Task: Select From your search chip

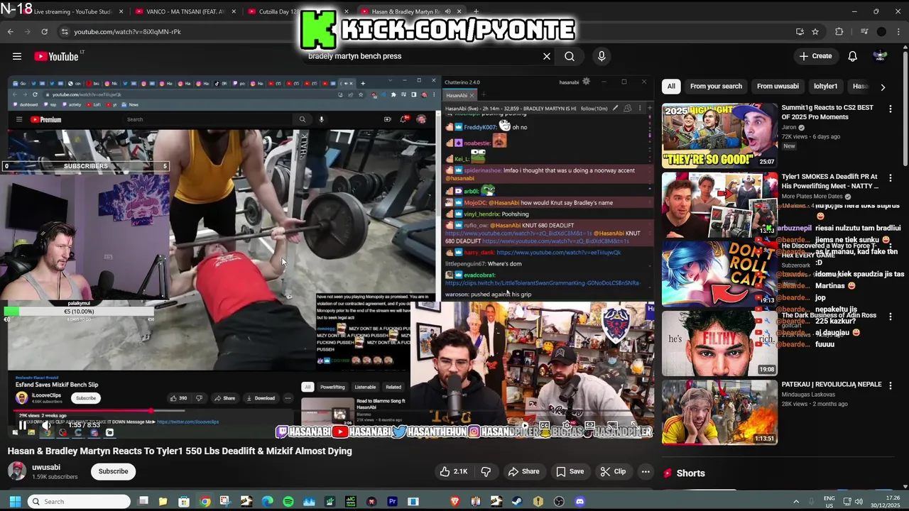Action: coord(716,86)
